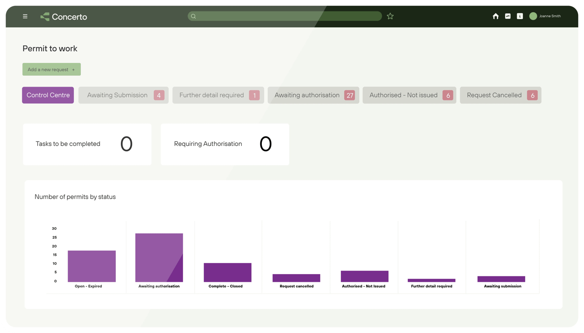Click the Awaiting submission chart bar

tap(501, 279)
